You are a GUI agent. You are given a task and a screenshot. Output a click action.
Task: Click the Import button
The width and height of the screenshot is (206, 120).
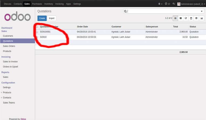(x=51, y=18)
